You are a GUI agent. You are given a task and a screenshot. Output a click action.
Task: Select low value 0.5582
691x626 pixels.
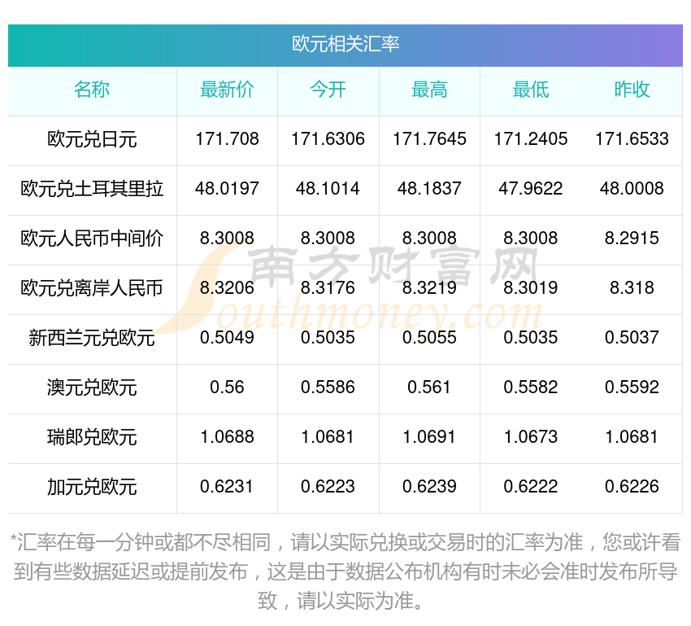click(531, 387)
